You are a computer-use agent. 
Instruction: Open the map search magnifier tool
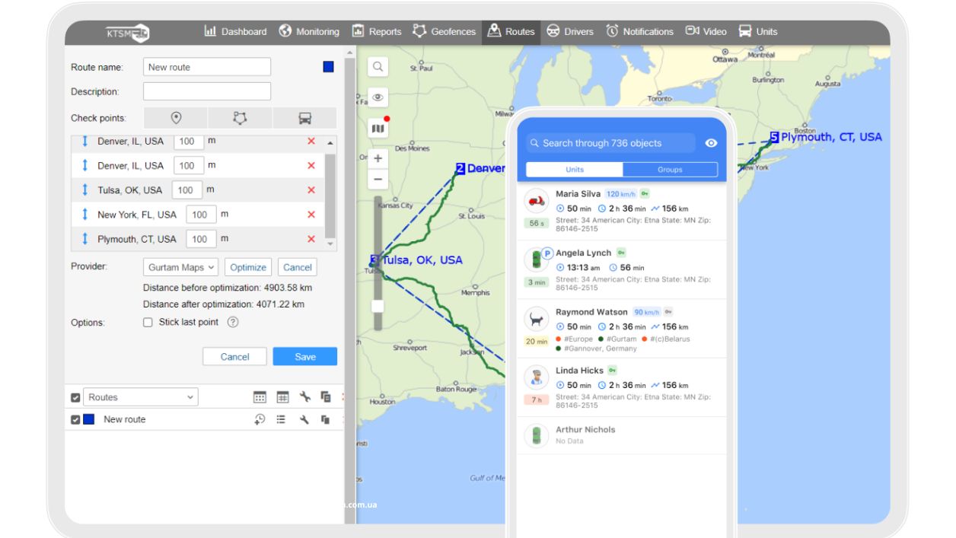tap(378, 67)
